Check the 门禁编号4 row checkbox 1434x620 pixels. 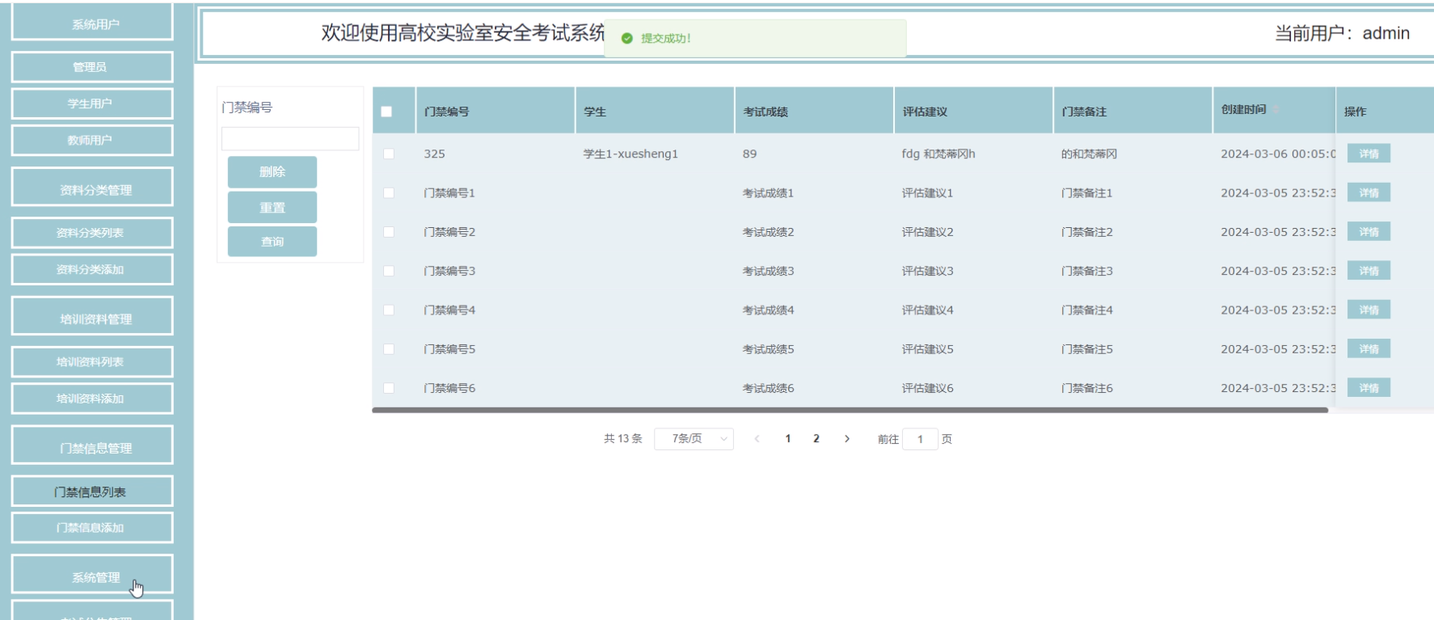(x=389, y=310)
